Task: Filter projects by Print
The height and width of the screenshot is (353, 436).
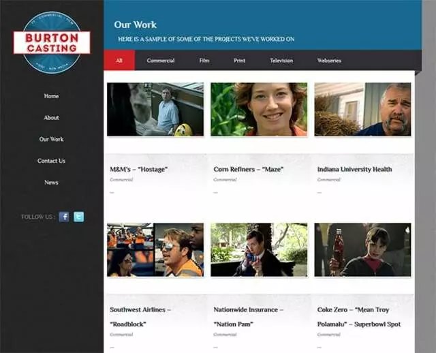Action: tap(239, 61)
